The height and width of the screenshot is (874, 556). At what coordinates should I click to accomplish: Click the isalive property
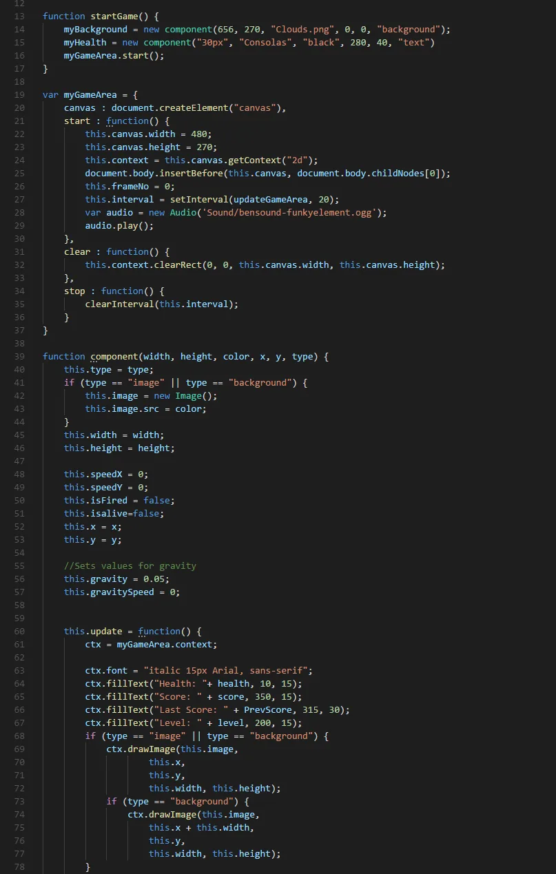pos(109,513)
